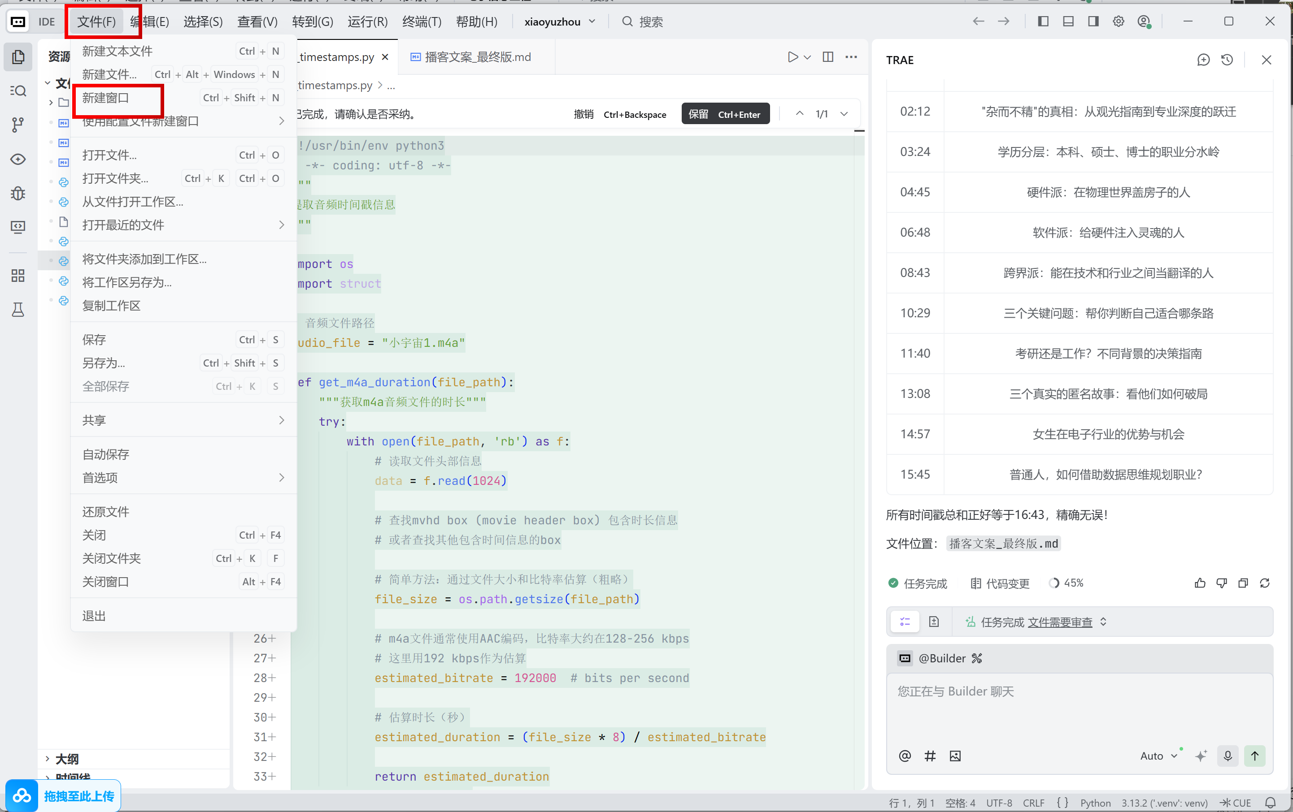Select 新建窗口 menu entry
1293x812 pixels.
pyautogui.click(x=106, y=98)
